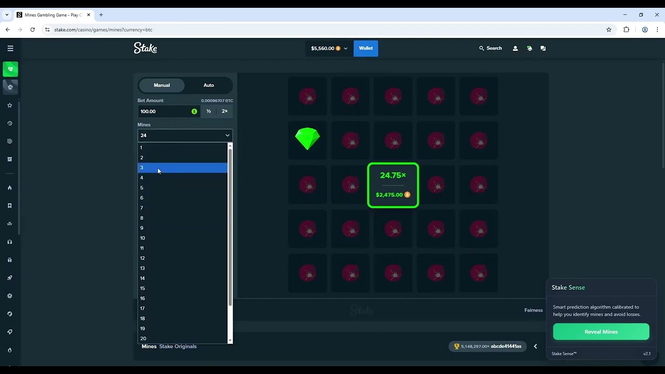The image size is (665, 374).
Task: Open a new browser tab
Action: [101, 15]
